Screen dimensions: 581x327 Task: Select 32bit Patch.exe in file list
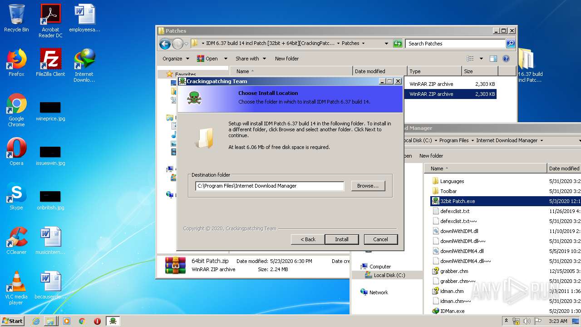[x=458, y=201]
